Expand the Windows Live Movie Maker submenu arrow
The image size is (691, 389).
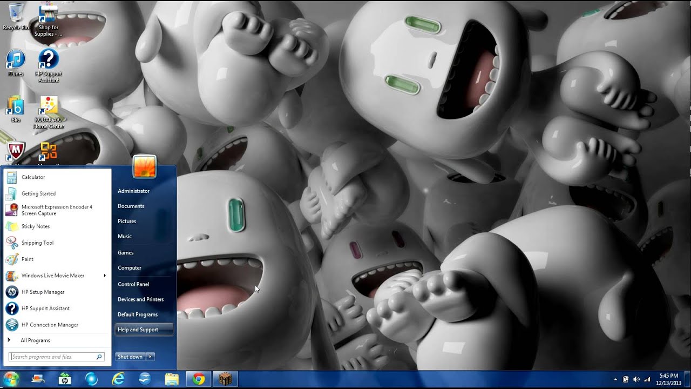coord(105,276)
